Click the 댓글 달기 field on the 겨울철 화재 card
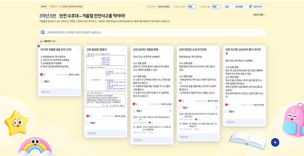This screenshot has width=304, height=156. [152, 140]
